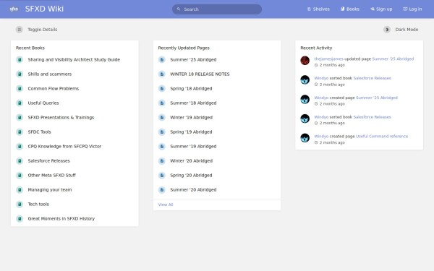The image size is (434, 271).
Task: Open the Winter '20 Abridged page title
Action: (x=191, y=160)
